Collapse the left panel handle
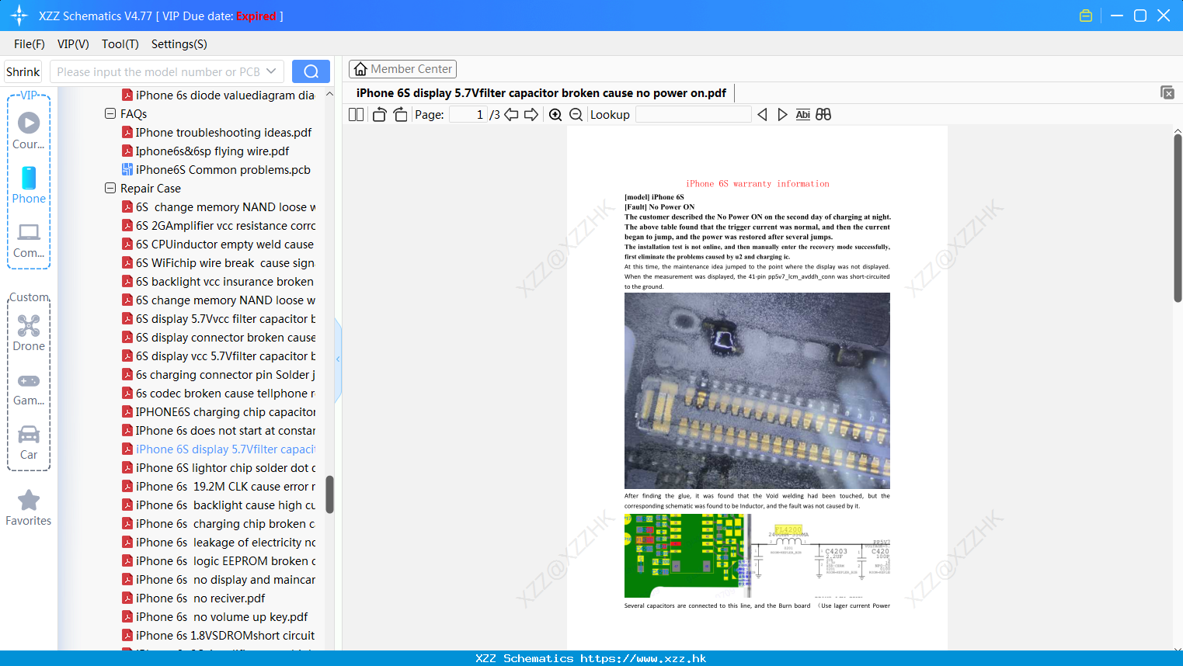The image size is (1183, 666). [338, 359]
